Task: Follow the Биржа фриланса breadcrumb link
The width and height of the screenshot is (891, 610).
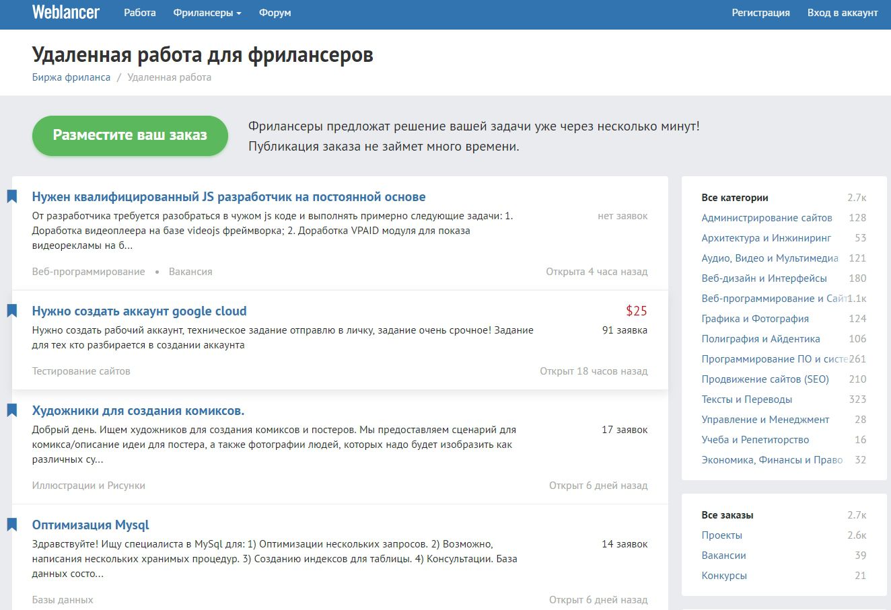Action: click(x=71, y=77)
